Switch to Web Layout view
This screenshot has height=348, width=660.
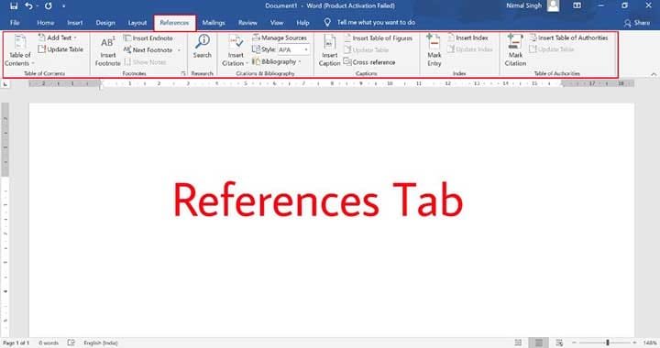tap(559, 343)
